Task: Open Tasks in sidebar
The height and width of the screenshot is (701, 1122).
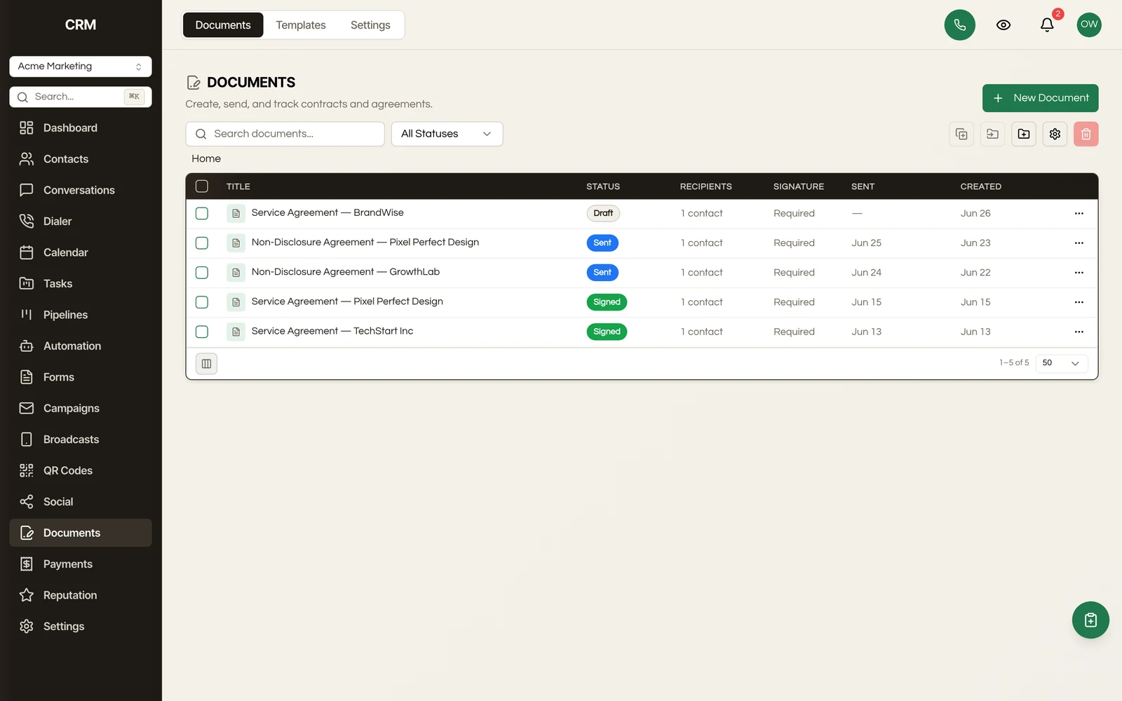Action: tap(81, 284)
